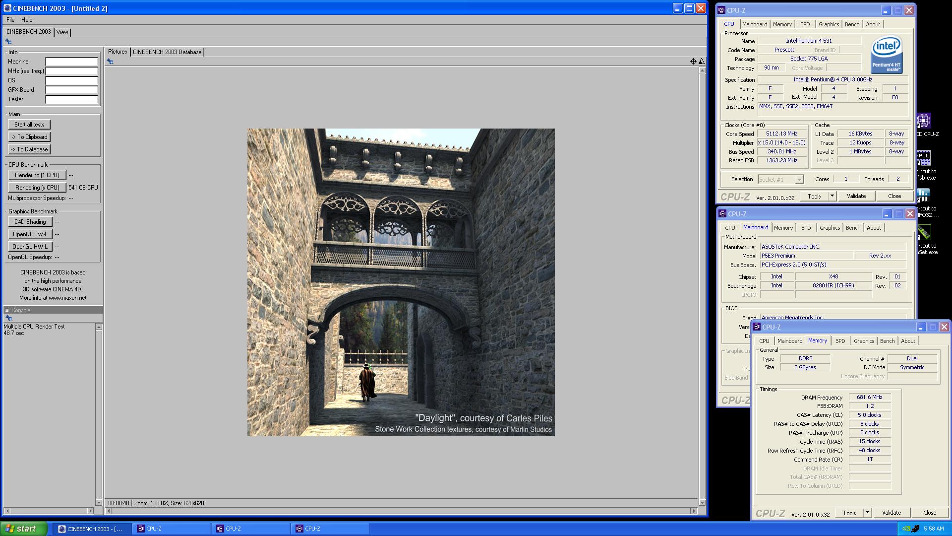Run the OpenGL HW-L benchmark
This screenshot has width=952, height=536.
[30, 247]
